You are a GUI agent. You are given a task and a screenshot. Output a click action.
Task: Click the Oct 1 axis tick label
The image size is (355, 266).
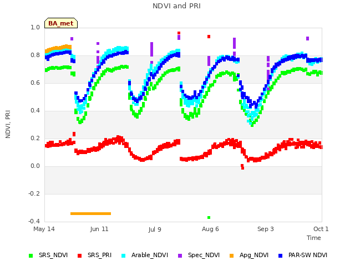pyautogui.click(x=321, y=229)
